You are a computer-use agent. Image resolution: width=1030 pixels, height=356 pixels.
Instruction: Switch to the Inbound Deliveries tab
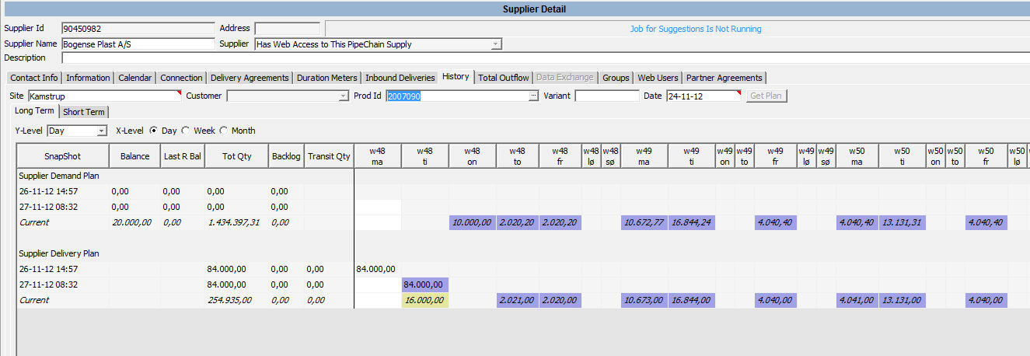(400, 78)
